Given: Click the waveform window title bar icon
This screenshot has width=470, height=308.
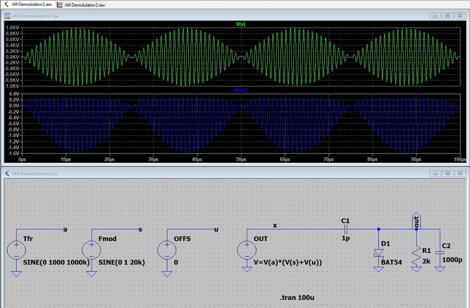Looking at the screenshot, I should coord(7,16).
